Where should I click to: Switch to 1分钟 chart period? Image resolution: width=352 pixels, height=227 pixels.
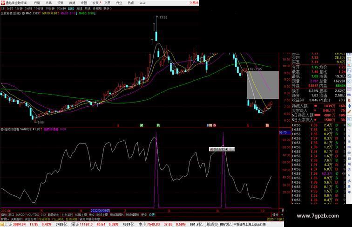click(19, 8)
